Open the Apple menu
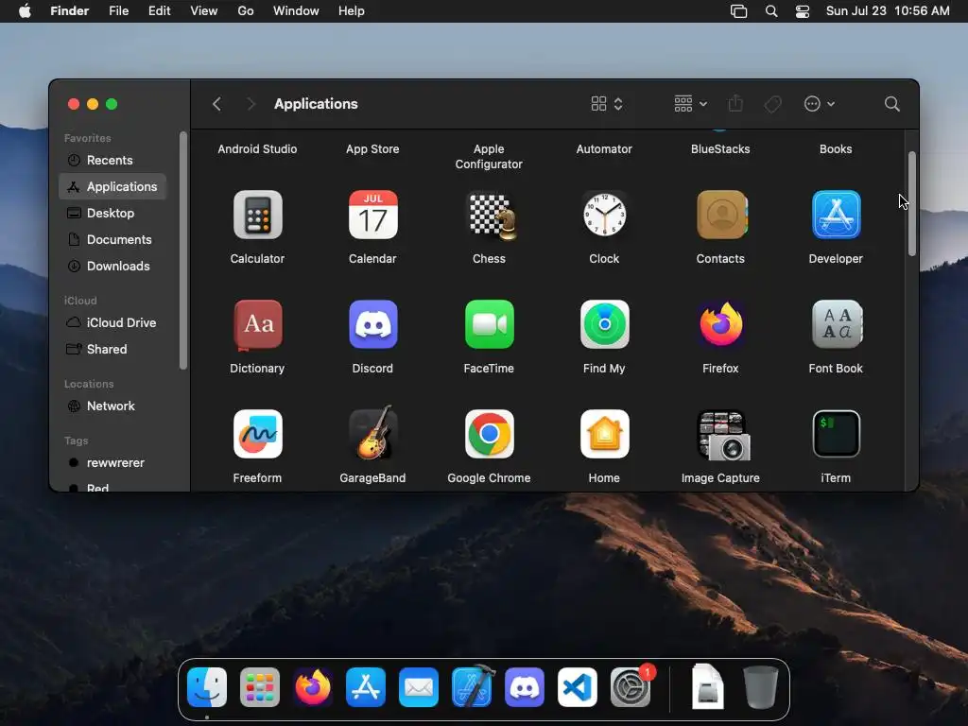This screenshot has height=726, width=968. (25, 11)
